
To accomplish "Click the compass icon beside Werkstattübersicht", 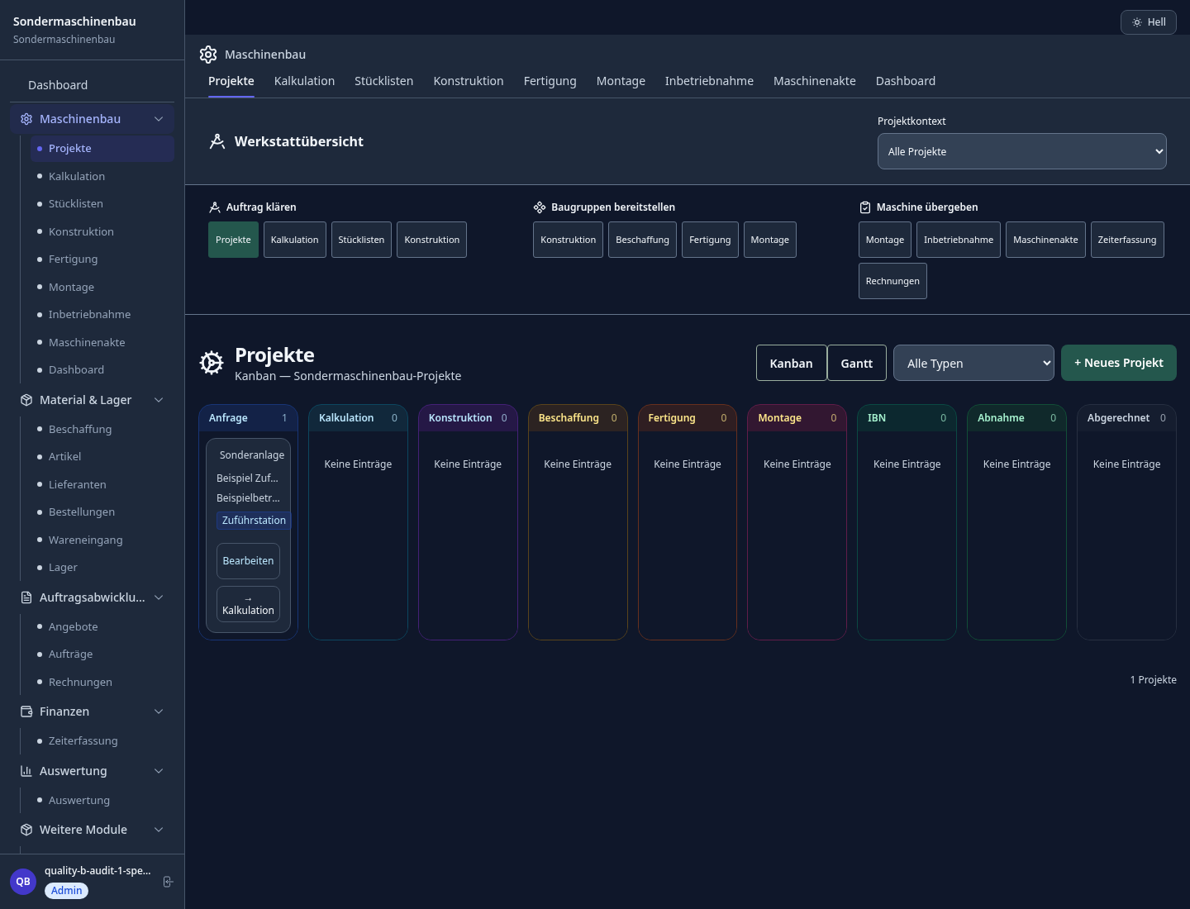I will click(x=217, y=141).
